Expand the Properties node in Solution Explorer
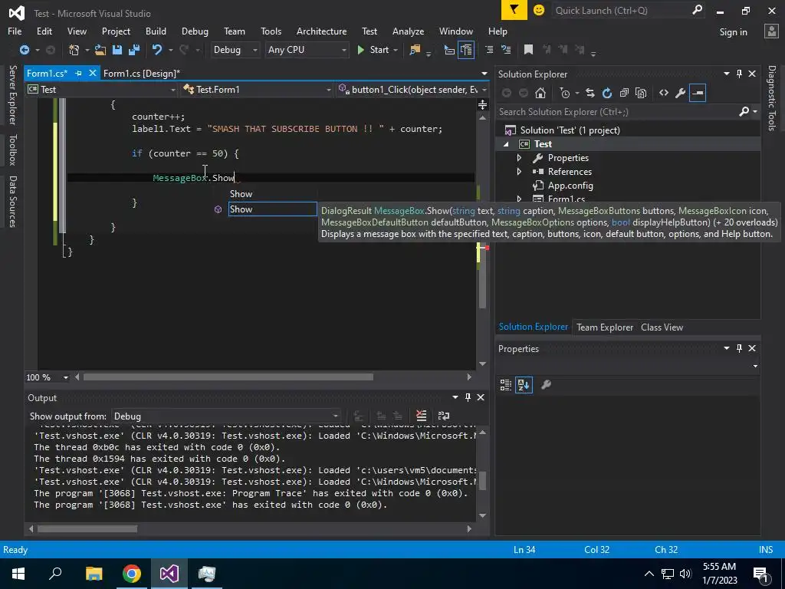The image size is (785, 589). point(519,158)
